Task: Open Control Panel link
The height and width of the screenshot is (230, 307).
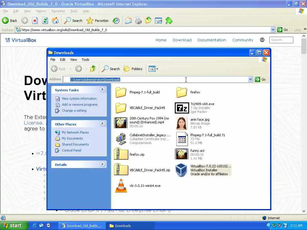Action: pyautogui.click(x=71, y=150)
